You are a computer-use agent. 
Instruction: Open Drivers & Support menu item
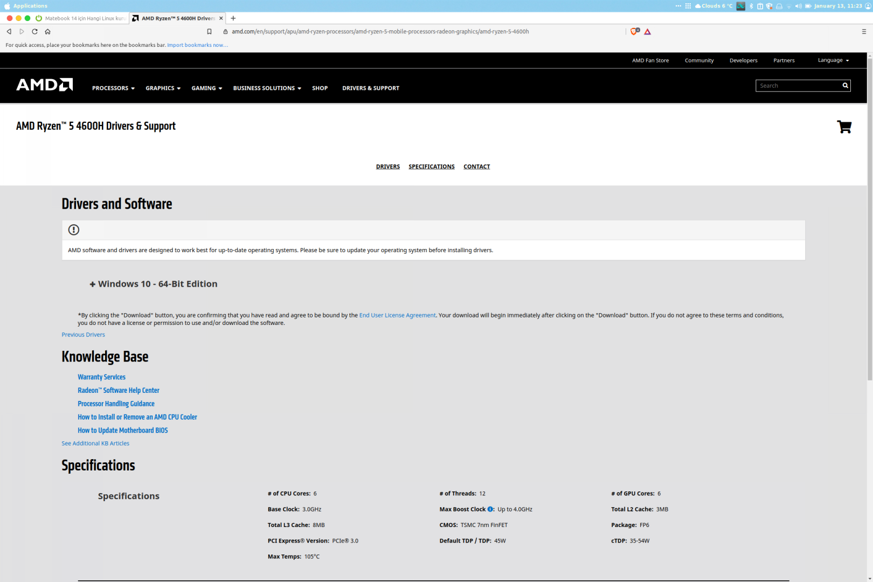(371, 88)
